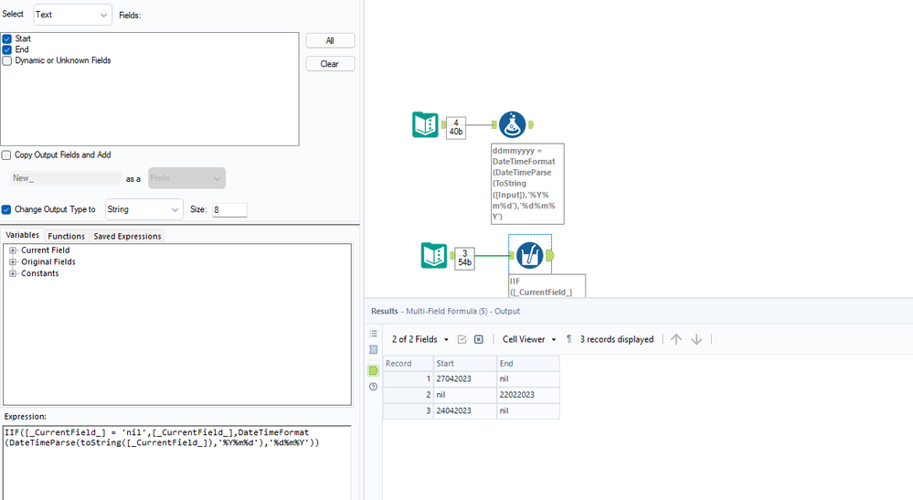Click the Clear fields button
The height and width of the screenshot is (500, 913).
tap(330, 64)
